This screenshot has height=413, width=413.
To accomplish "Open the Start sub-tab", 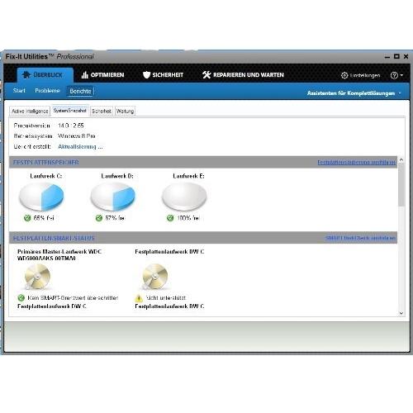I will tap(19, 91).
